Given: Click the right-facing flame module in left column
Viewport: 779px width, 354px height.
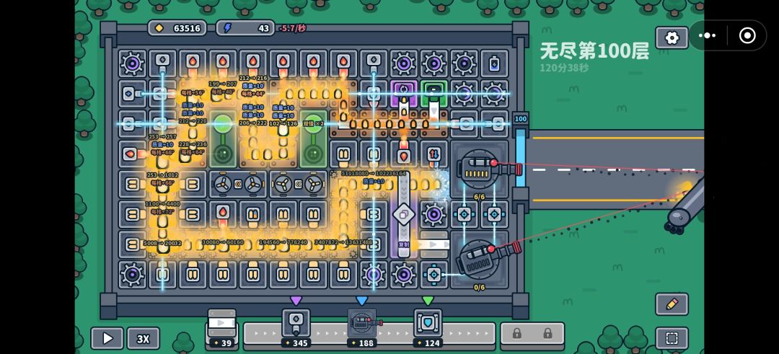Looking at the screenshot, I should coord(132,154).
